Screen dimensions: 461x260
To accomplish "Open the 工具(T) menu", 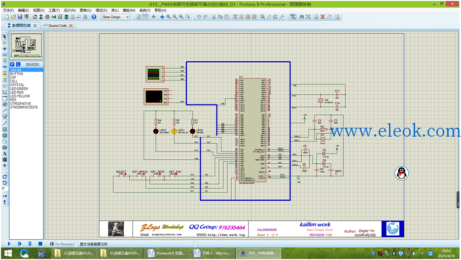I will 54,10.
